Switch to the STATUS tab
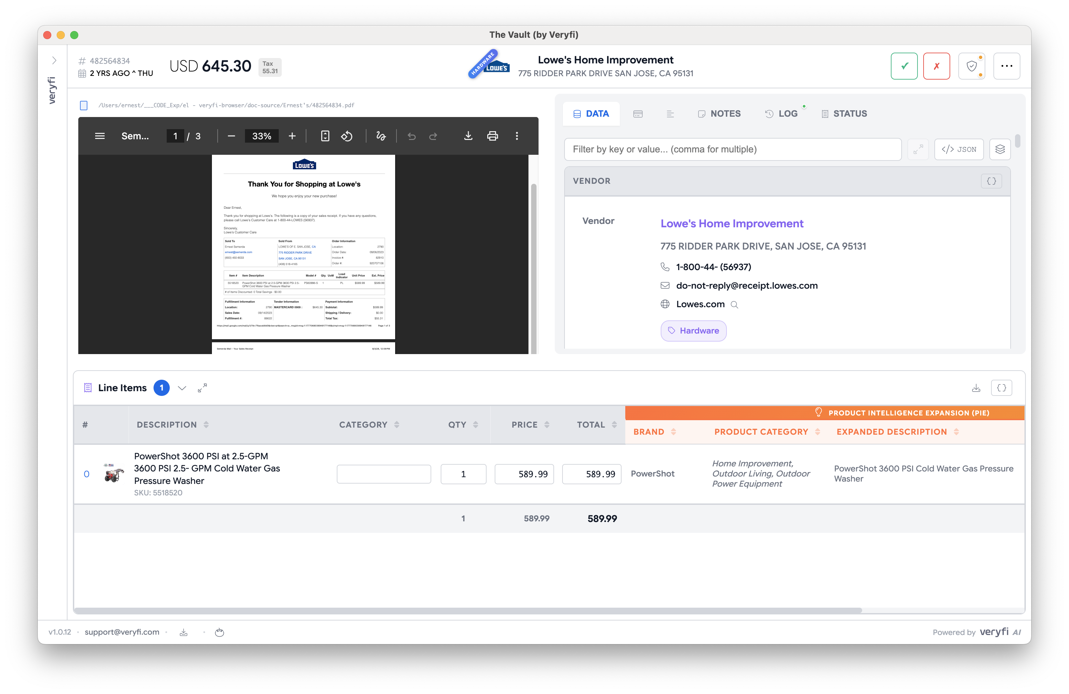The image size is (1069, 694). [844, 114]
